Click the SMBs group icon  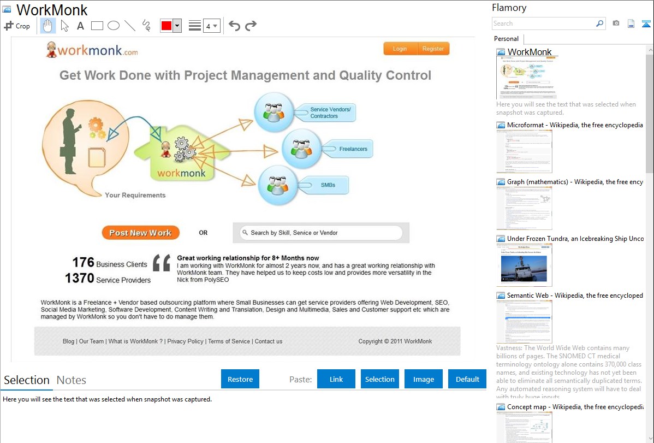[278, 185]
